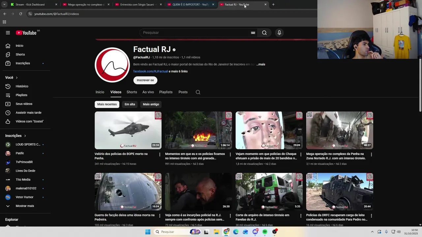Click the page vertical scrollbar
Viewport: 422px width, 237px height.
click(420, 86)
